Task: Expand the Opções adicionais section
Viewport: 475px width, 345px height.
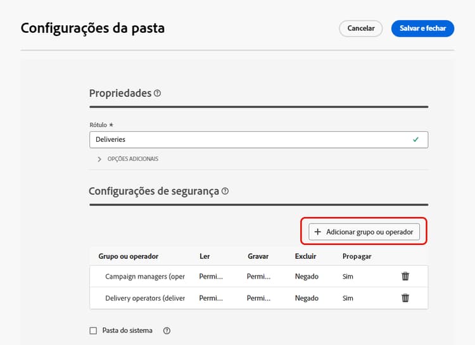Action: (x=128, y=159)
